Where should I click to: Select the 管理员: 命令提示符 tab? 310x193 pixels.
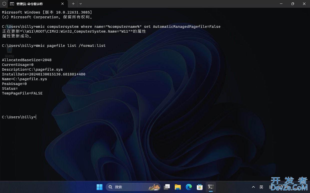(38, 4)
